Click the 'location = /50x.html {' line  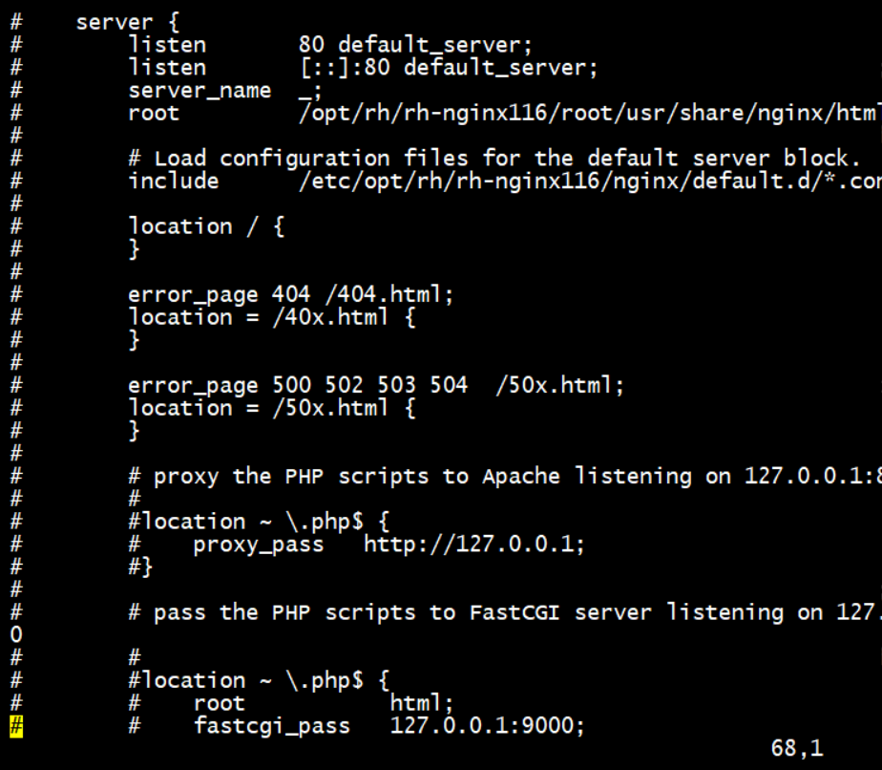pyautogui.click(x=271, y=408)
